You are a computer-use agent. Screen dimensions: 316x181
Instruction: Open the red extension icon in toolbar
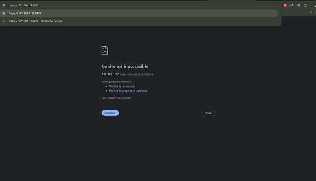point(285,5)
